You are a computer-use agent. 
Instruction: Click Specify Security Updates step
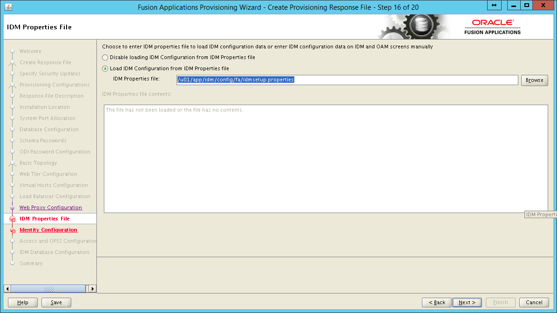tap(50, 73)
